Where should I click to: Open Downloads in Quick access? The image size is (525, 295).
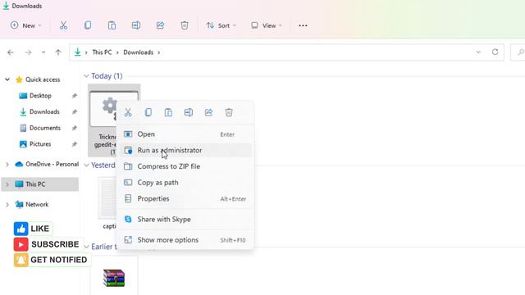pyautogui.click(x=44, y=111)
